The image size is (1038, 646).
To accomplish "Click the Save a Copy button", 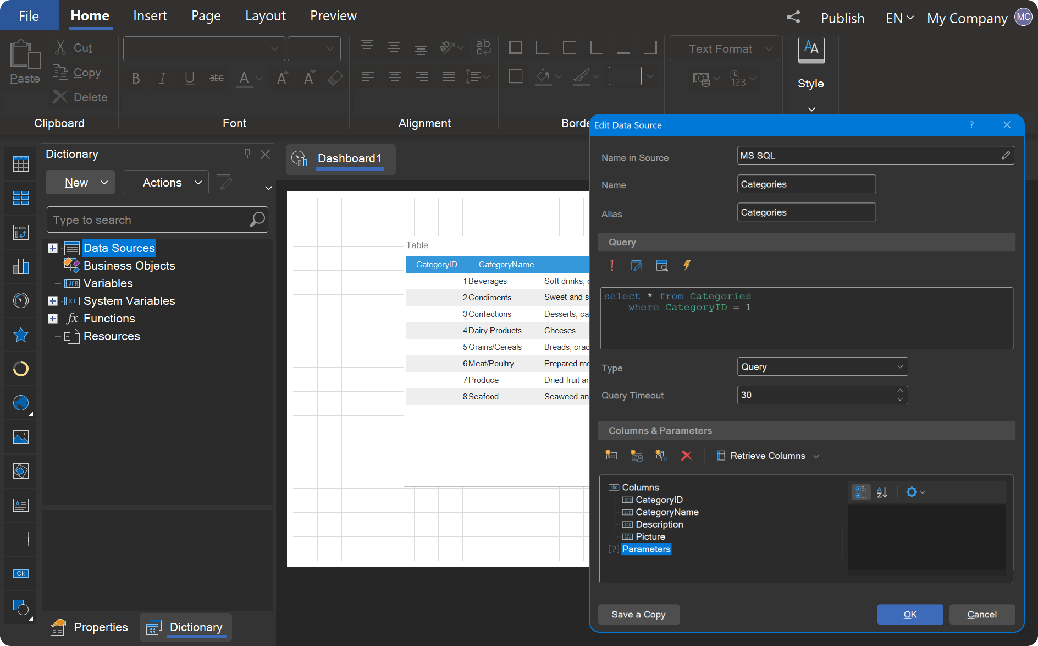I will pos(638,615).
